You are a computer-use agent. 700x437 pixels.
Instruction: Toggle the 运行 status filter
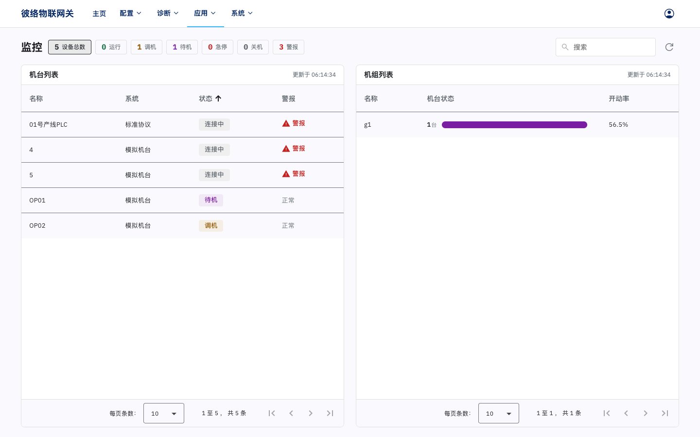(x=111, y=47)
